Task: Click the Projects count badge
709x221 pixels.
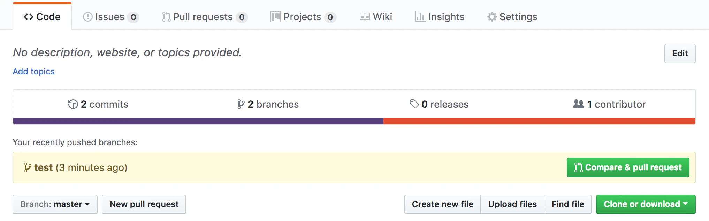Action: (x=330, y=17)
